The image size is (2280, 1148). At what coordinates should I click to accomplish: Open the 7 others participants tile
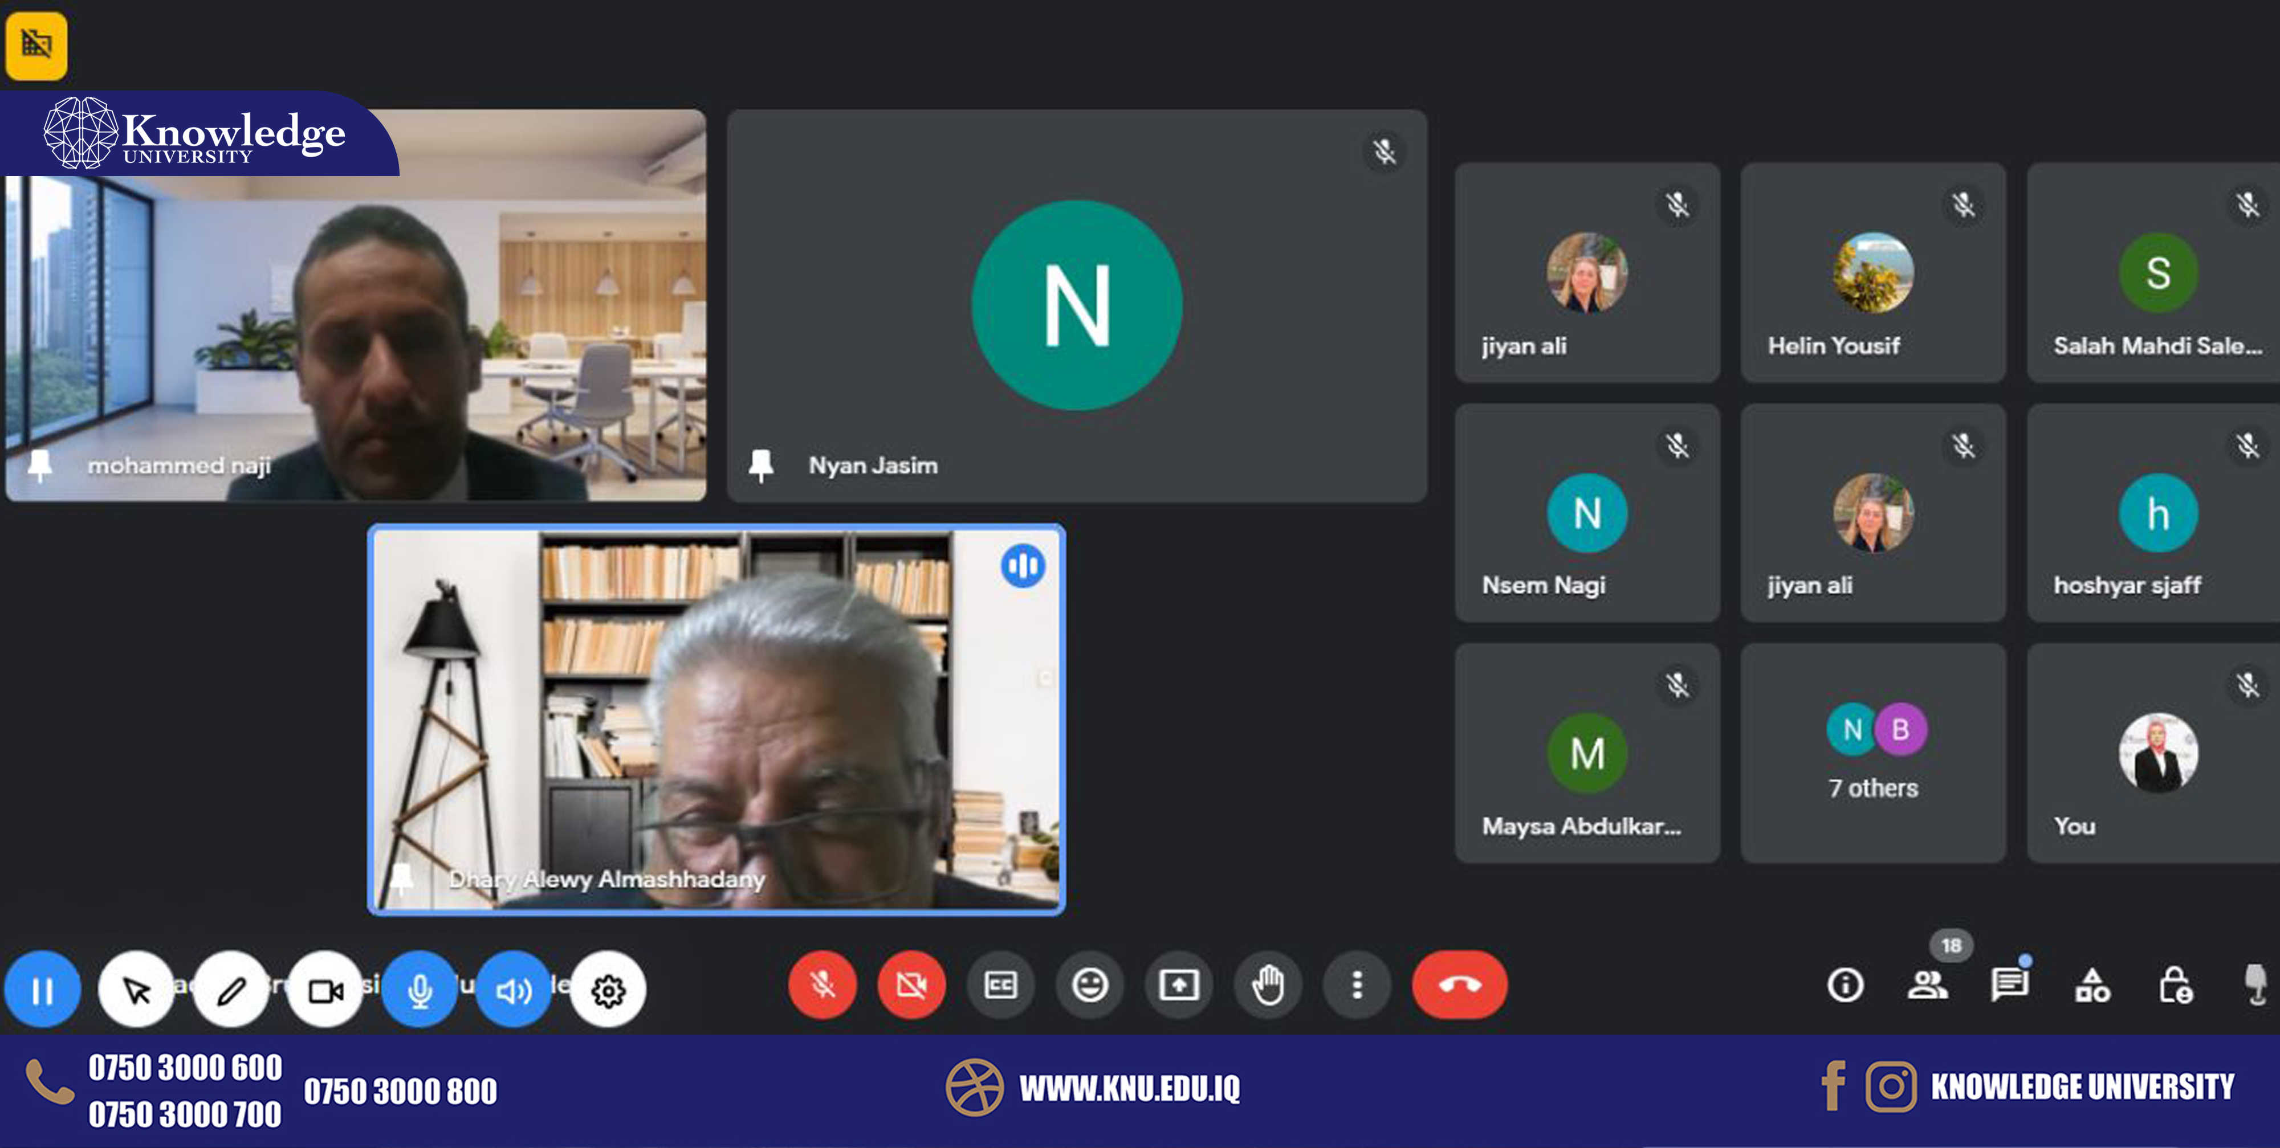pos(1873,753)
